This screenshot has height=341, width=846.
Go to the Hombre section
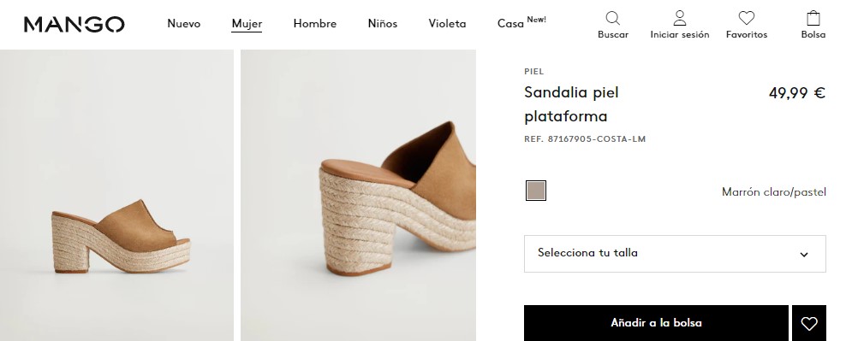(315, 24)
